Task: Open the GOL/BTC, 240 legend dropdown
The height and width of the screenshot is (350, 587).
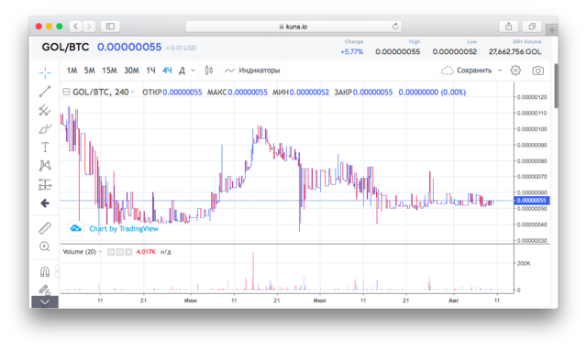Action: [133, 92]
